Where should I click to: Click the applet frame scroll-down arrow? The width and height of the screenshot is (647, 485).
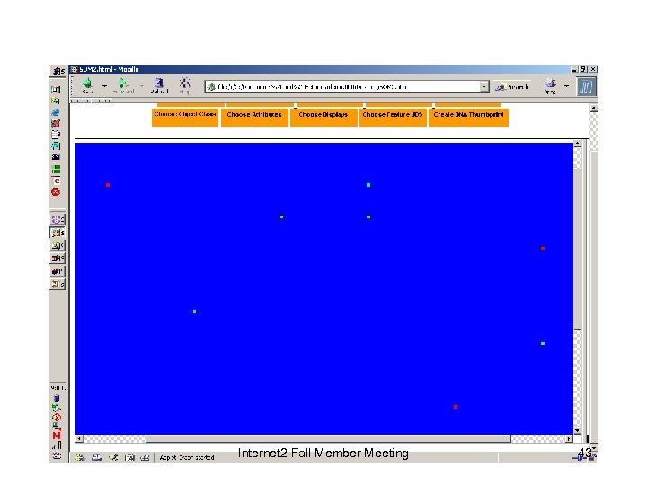pyautogui.click(x=577, y=430)
